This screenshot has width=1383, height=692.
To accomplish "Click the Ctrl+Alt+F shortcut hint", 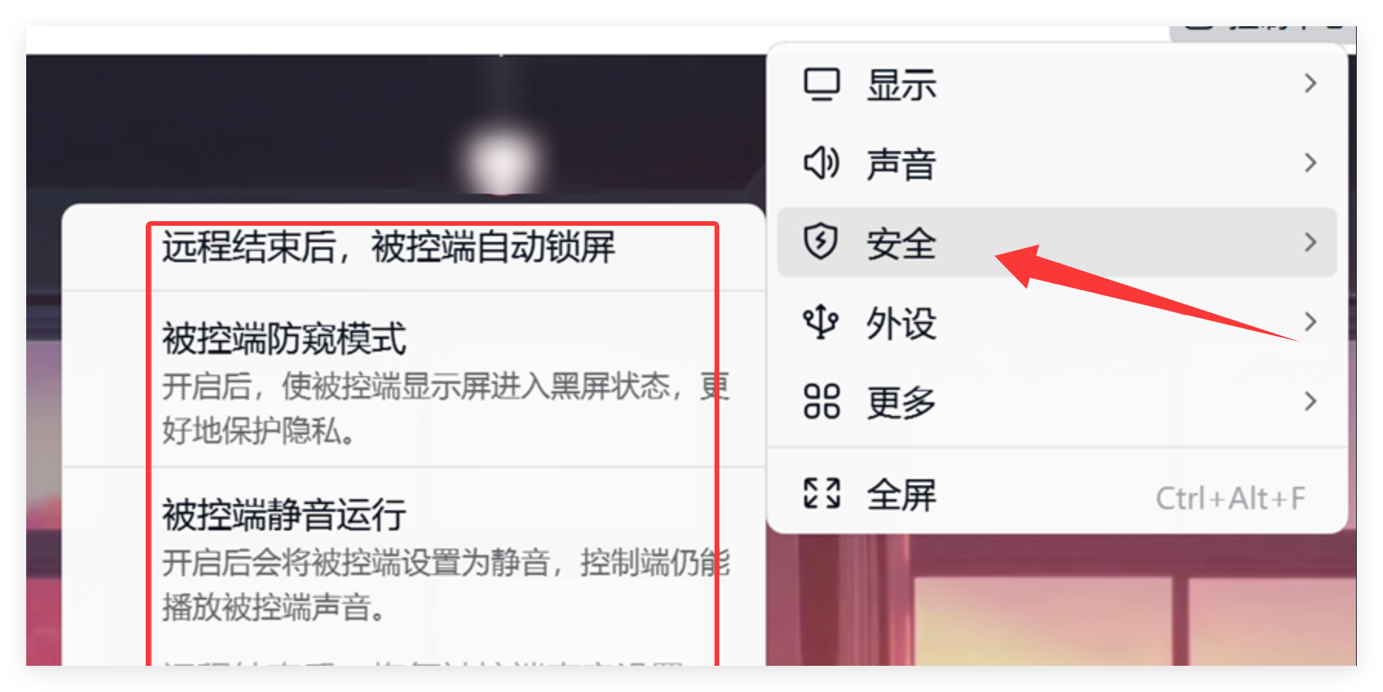I will [1230, 498].
